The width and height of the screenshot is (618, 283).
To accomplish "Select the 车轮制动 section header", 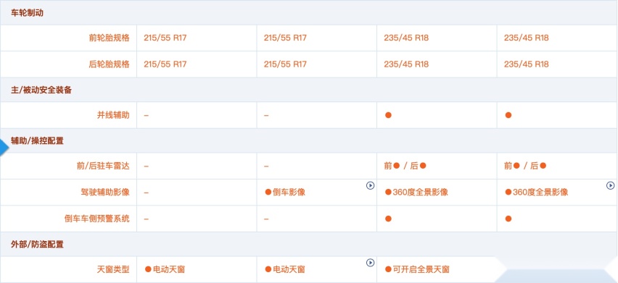I will click(x=27, y=13).
